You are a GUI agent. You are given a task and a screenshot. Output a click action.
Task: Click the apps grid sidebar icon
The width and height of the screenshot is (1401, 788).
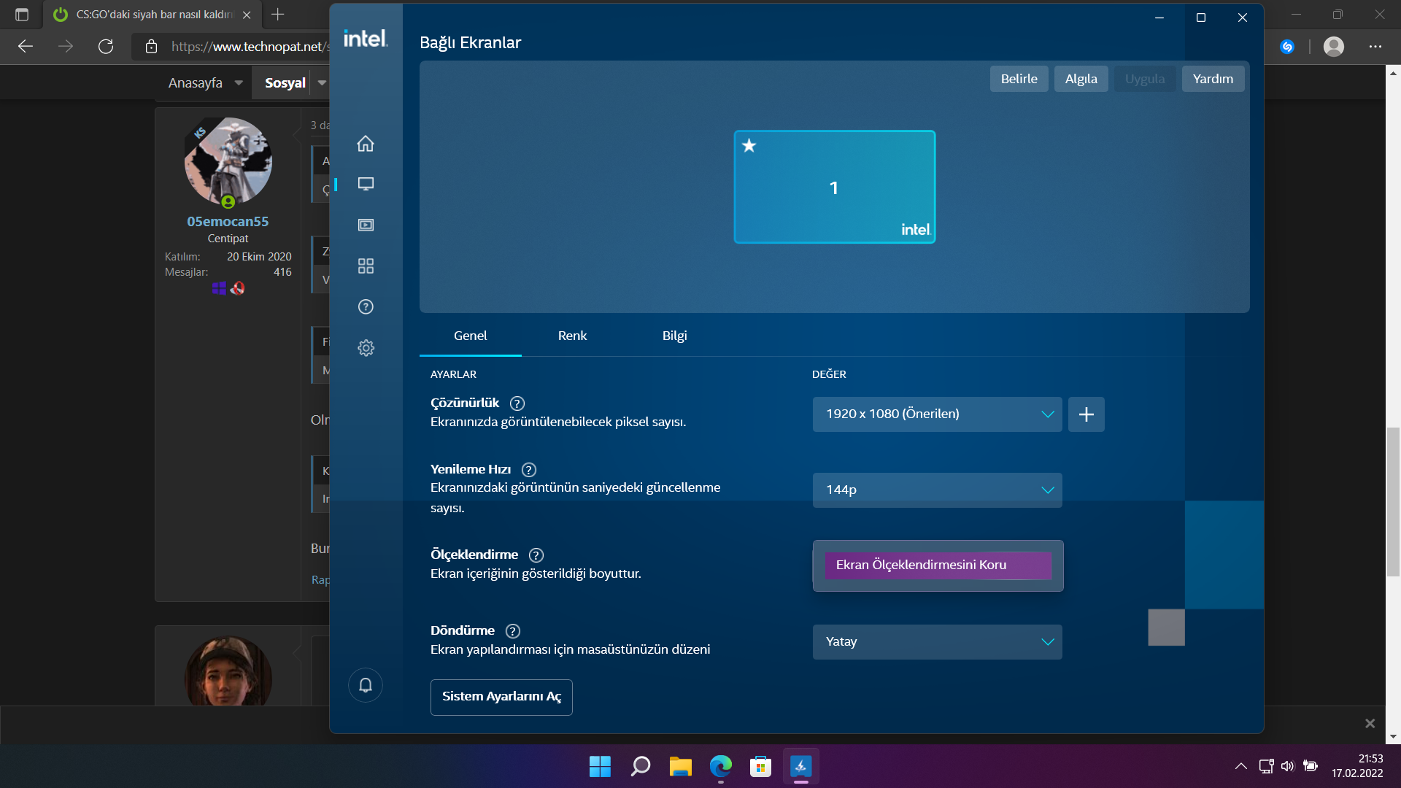(x=366, y=266)
